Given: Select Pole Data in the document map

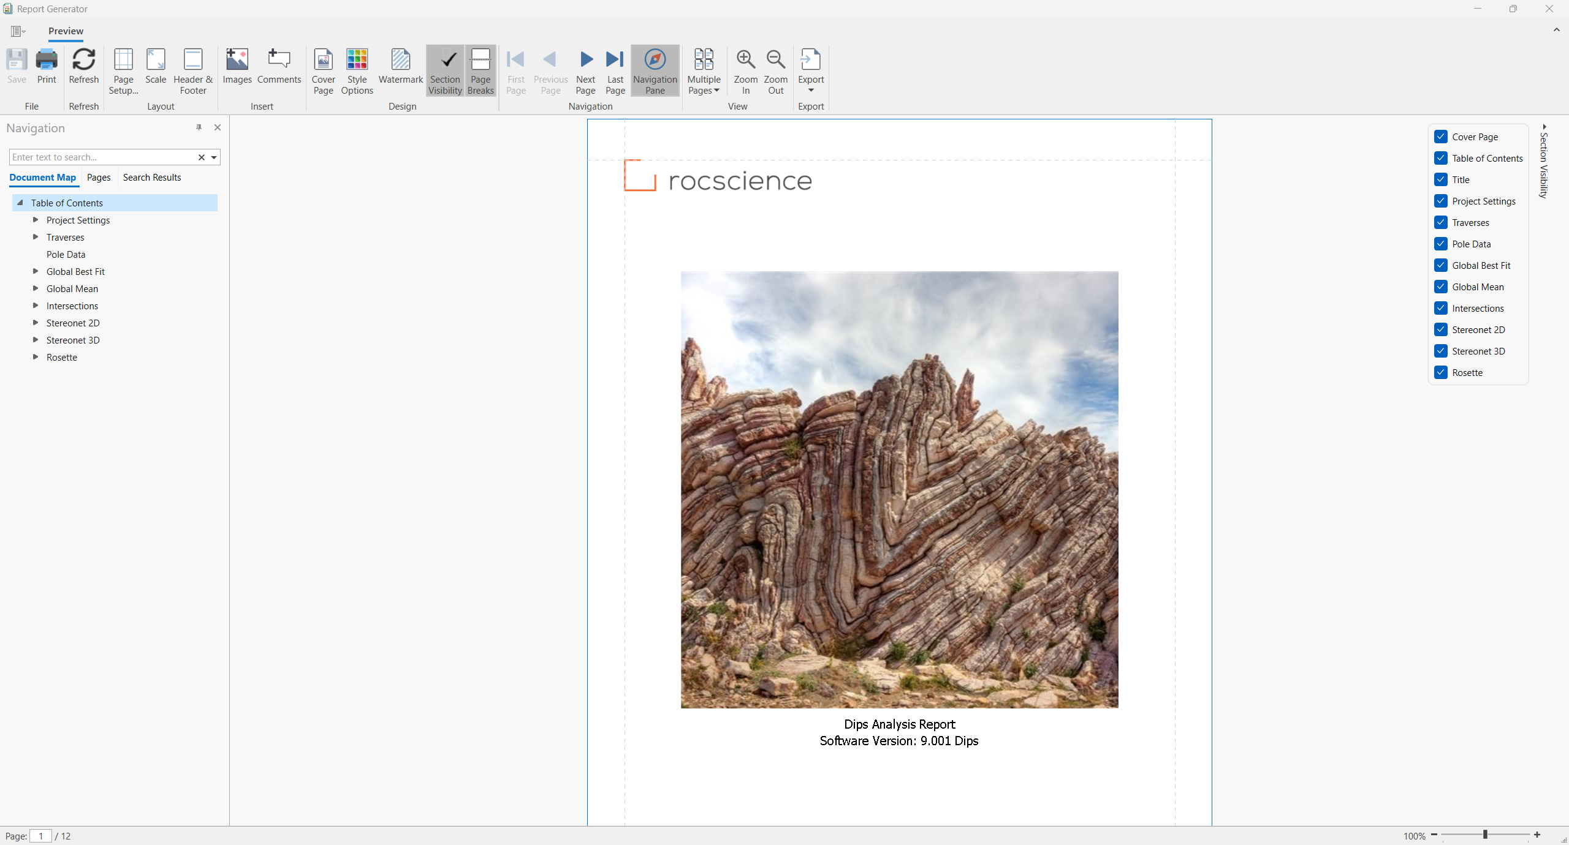Looking at the screenshot, I should tap(66, 255).
